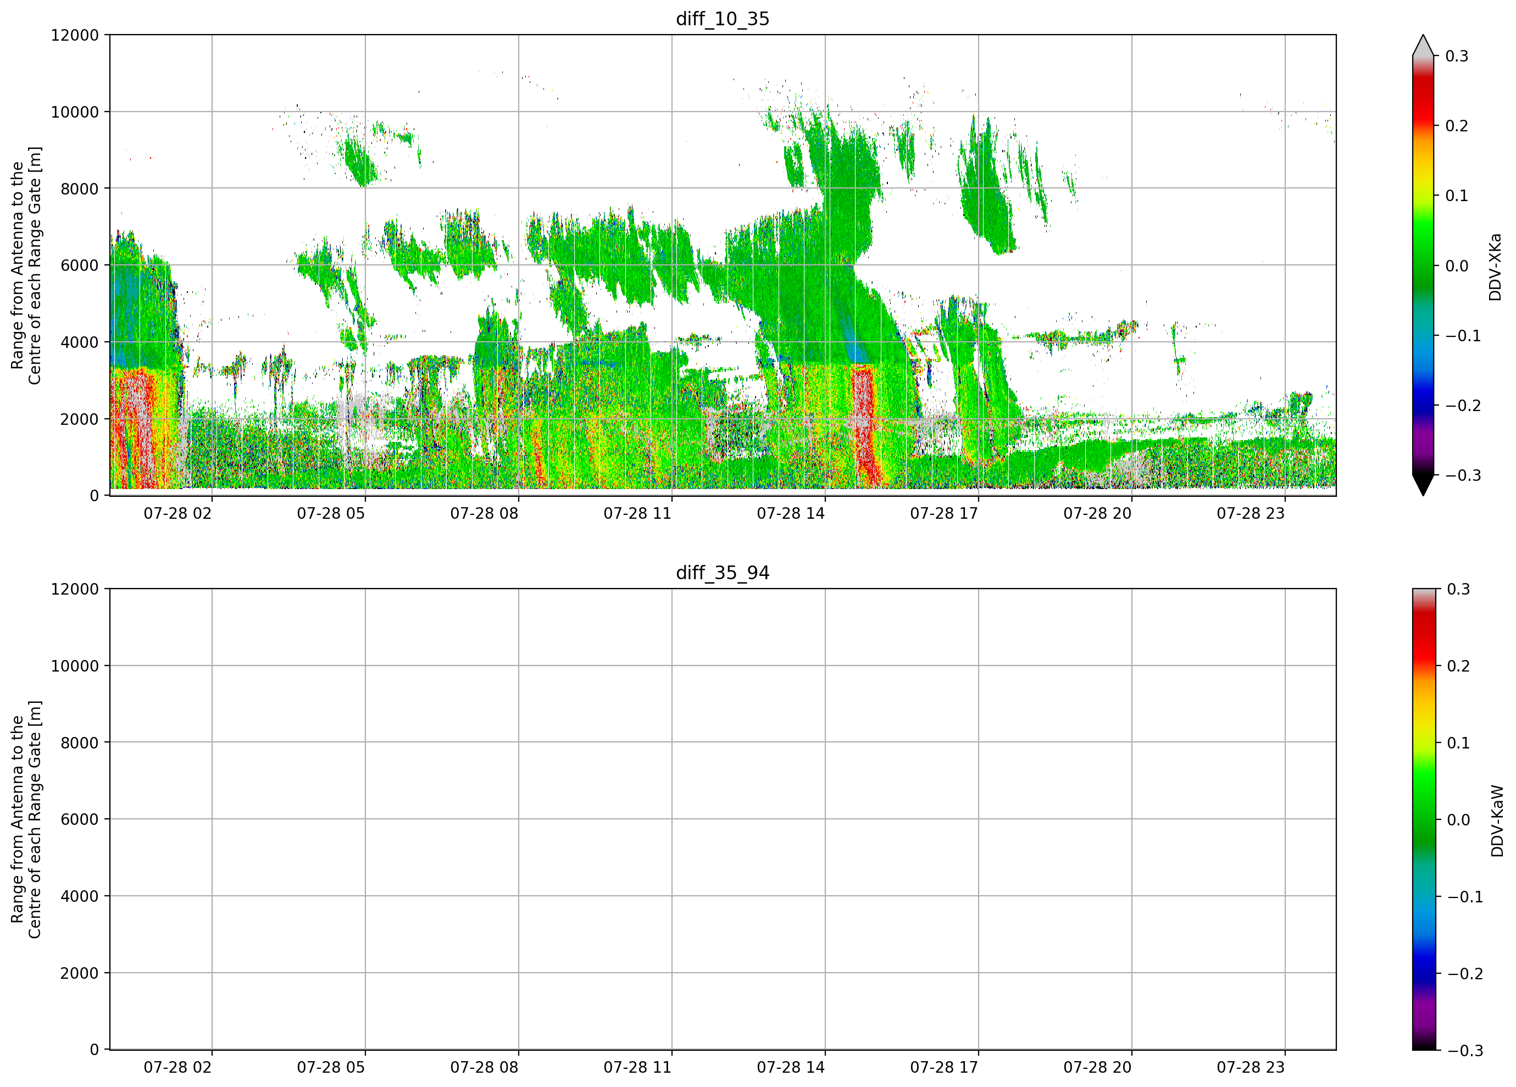Screen dimensions: 1516x1087
Task: Click the 12000 y-axis label of the top plot
Action: point(74,35)
